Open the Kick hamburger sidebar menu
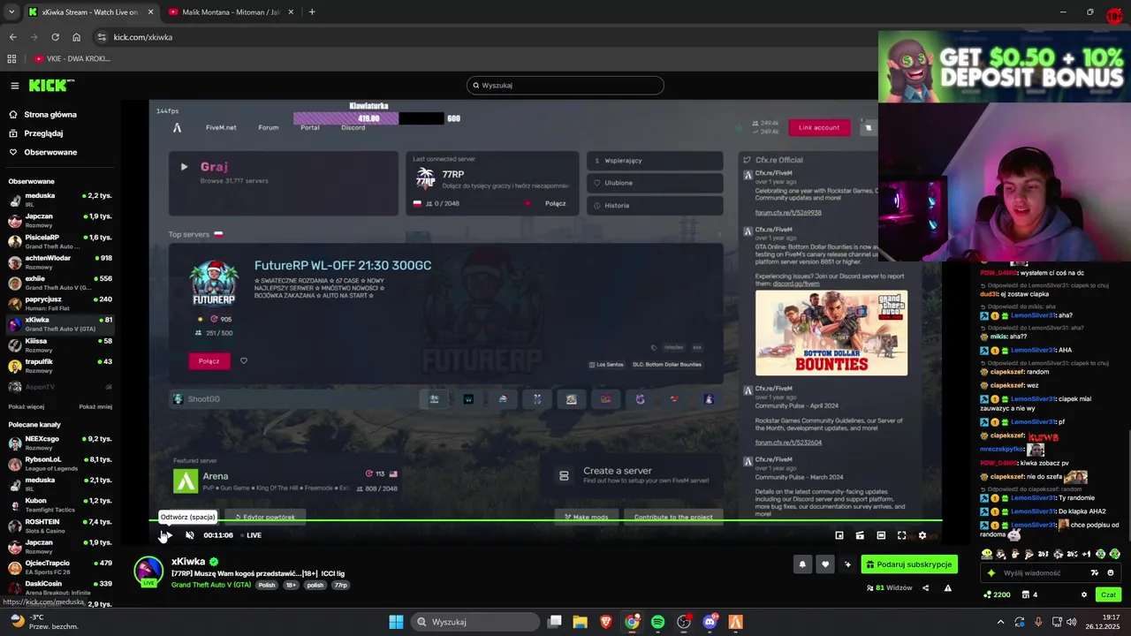Image resolution: width=1131 pixels, height=636 pixels. click(x=15, y=86)
